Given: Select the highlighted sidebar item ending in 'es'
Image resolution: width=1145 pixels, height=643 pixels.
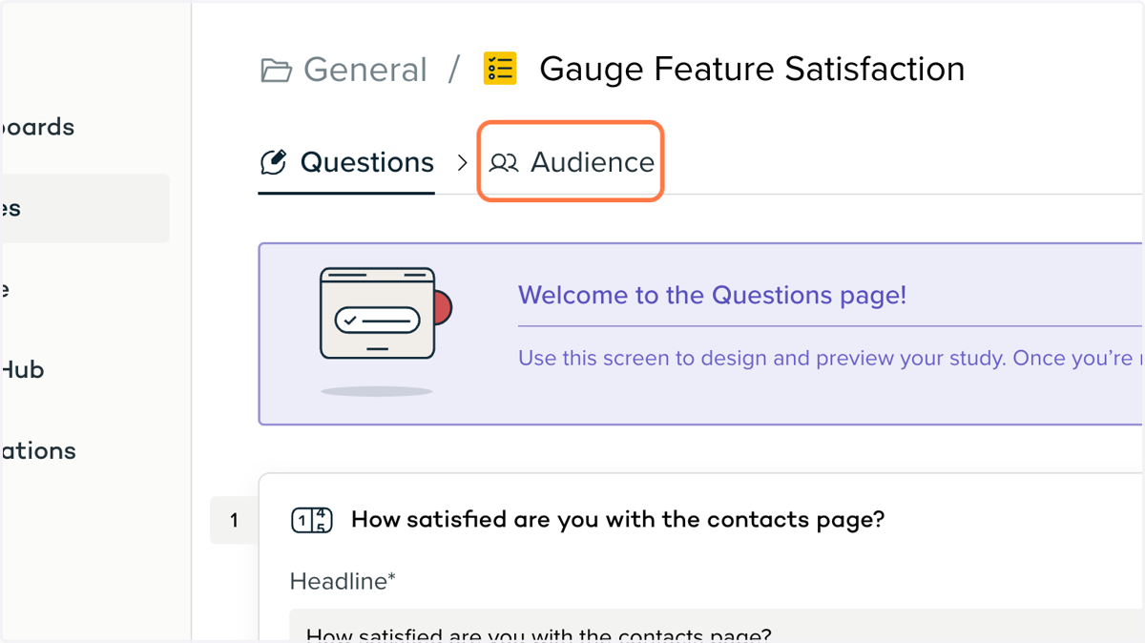Looking at the screenshot, I should 85,208.
